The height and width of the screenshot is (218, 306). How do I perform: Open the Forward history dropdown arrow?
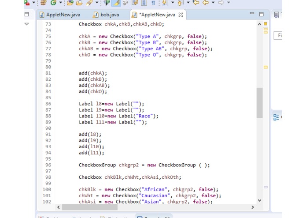[x=229, y=3]
